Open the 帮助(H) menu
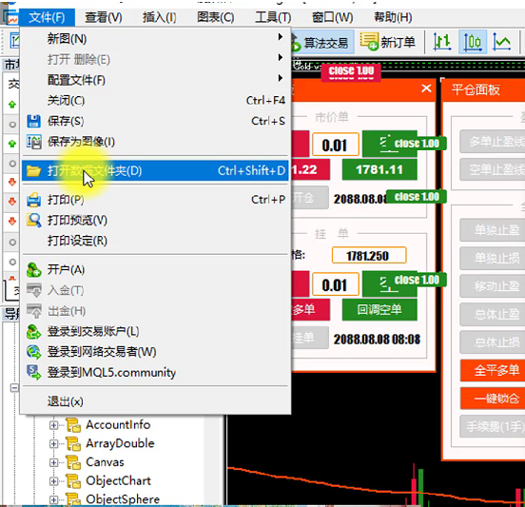Viewport: 525px width, 507px height. [x=393, y=17]
